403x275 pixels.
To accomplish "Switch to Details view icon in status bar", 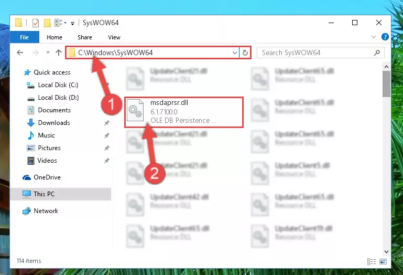I will pyautogui.click(x=372, y=261).
